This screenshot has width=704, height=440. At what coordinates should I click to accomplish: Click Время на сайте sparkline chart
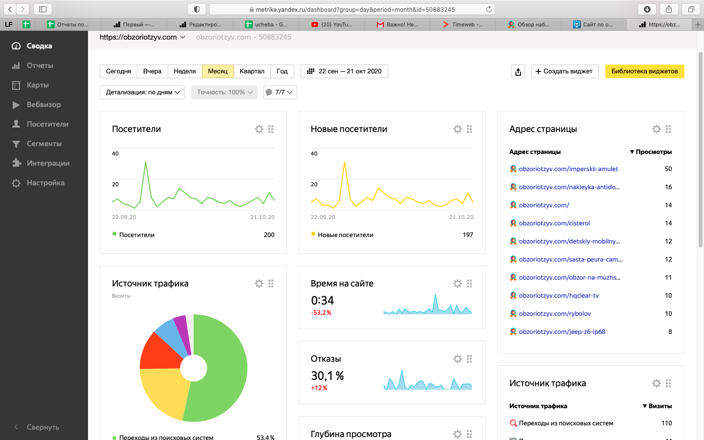(x=428, y=304)
